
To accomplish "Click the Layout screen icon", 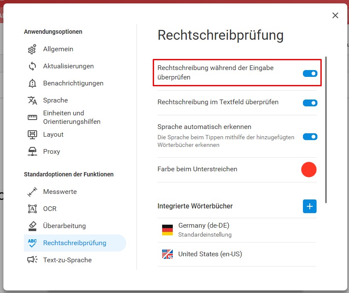I will pos(32,135).
